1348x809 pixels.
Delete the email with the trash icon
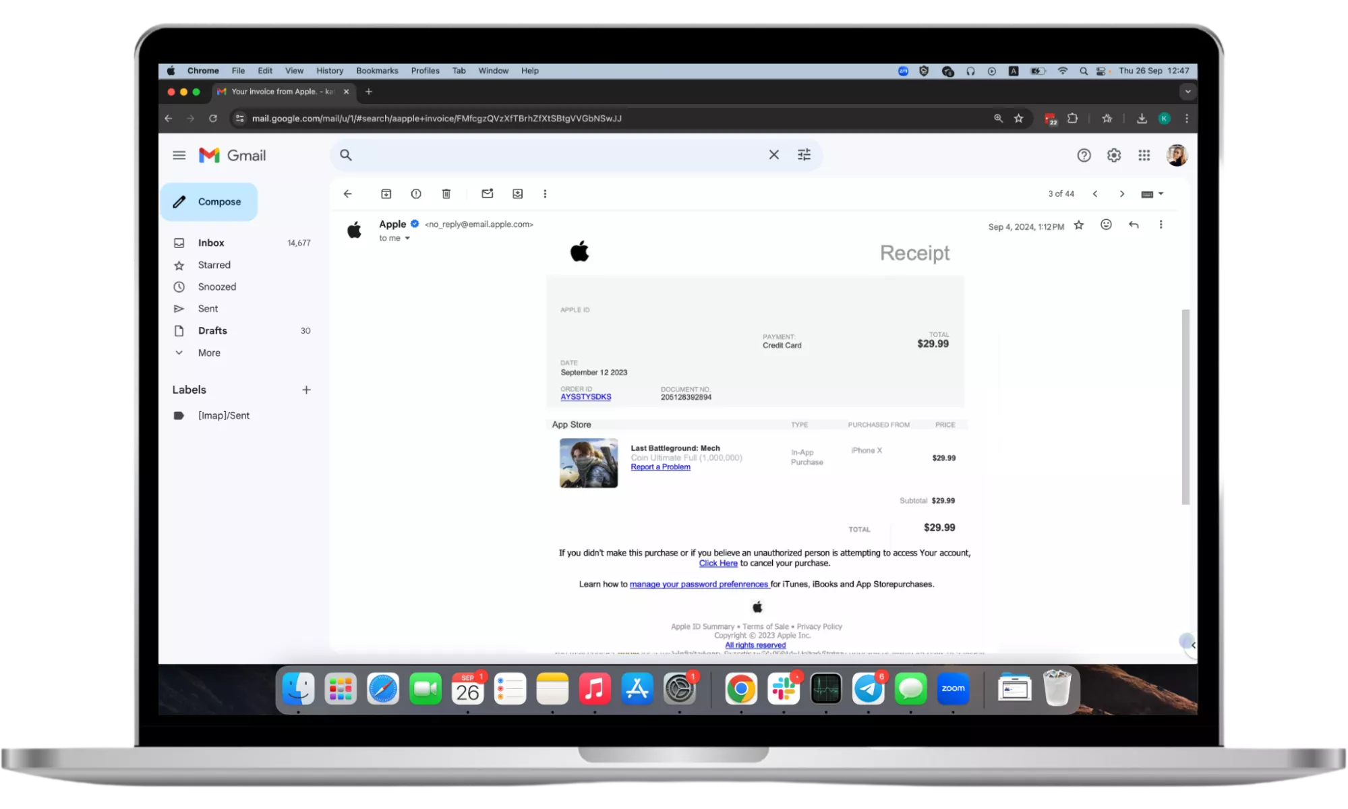point(446,194)
